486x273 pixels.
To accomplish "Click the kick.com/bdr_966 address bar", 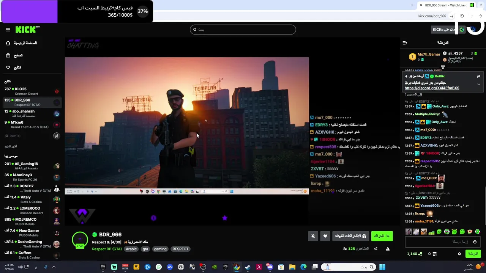I will [x=432, y=16].
